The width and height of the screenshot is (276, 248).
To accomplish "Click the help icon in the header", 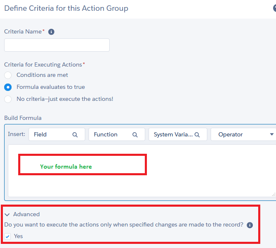I will point(274,8).
